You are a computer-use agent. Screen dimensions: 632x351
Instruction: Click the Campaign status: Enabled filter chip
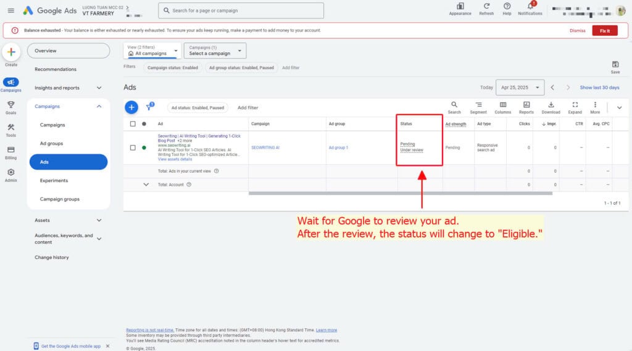pos(173,68)
